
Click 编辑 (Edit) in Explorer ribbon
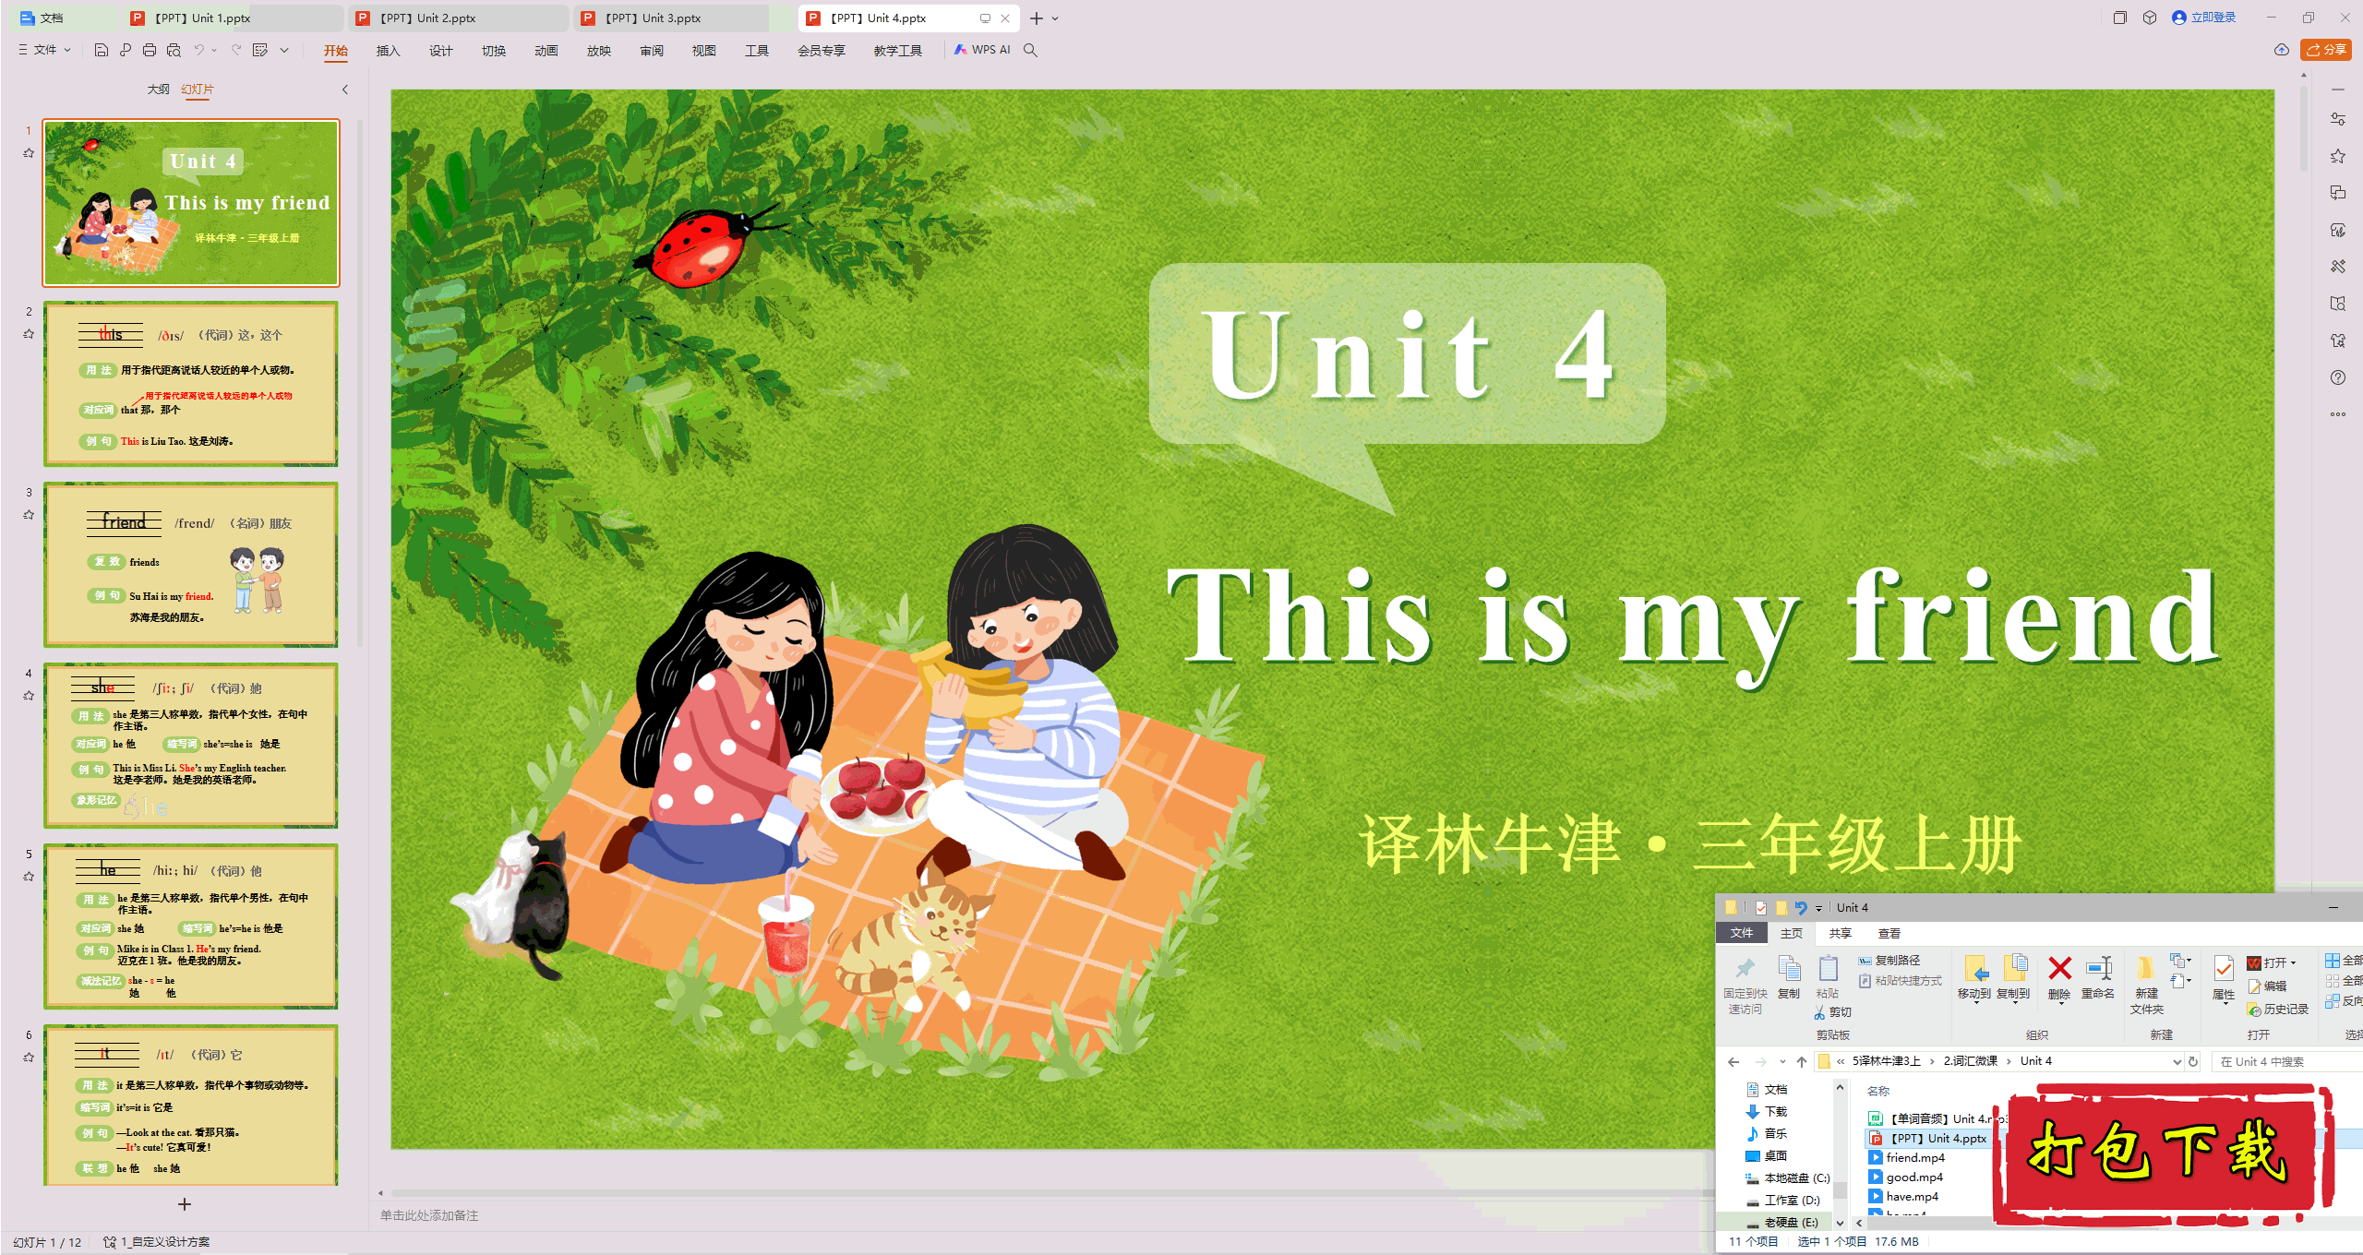click(x=2267, y=986)
